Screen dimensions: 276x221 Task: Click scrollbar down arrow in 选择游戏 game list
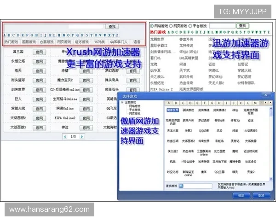[x=271, y=179]
